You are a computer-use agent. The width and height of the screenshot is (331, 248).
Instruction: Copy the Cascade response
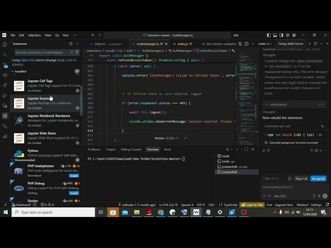(x=312, y=150)
